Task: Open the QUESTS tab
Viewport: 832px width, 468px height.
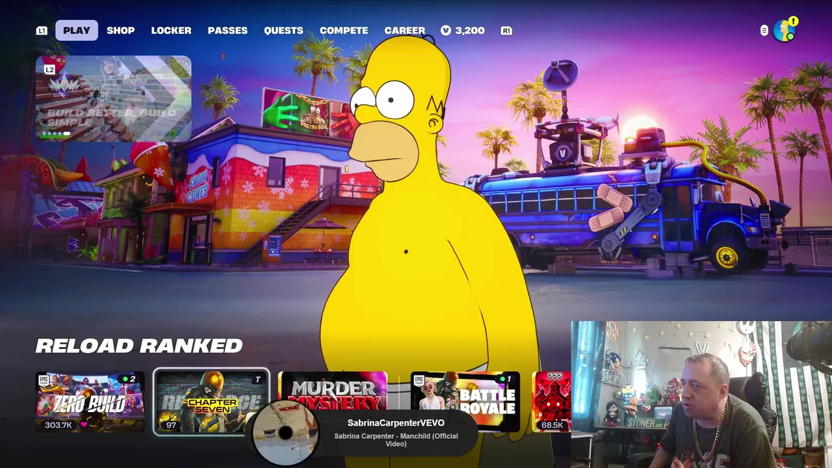Action: (x=283, y=31)
